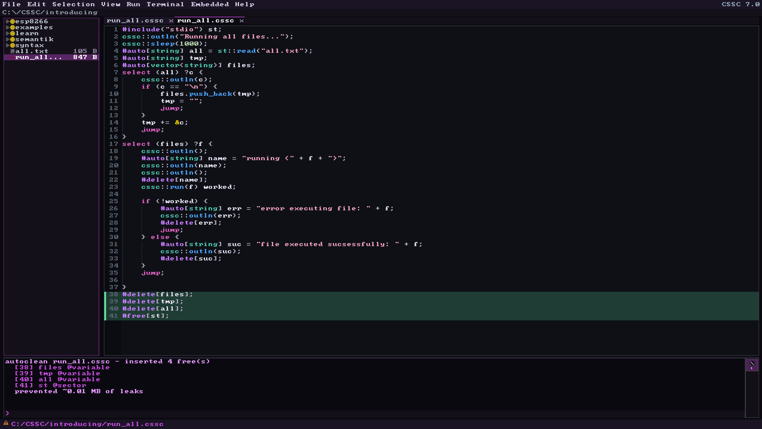Close the active run_all.cssc tab

pyautogui.click(x=241, y=21)
